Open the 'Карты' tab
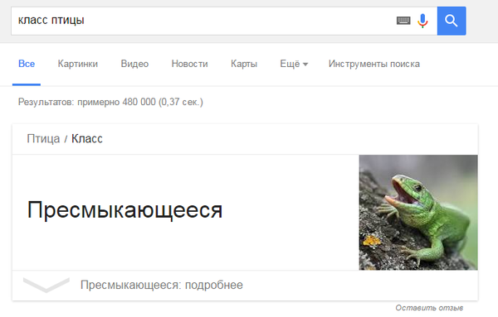Screen dimensions: 498x317 (x=244, y=64)
